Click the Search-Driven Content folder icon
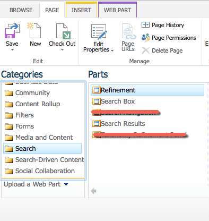Image resolution: width=209 pixels, height=221 pixels. click(x=8, y=160)
